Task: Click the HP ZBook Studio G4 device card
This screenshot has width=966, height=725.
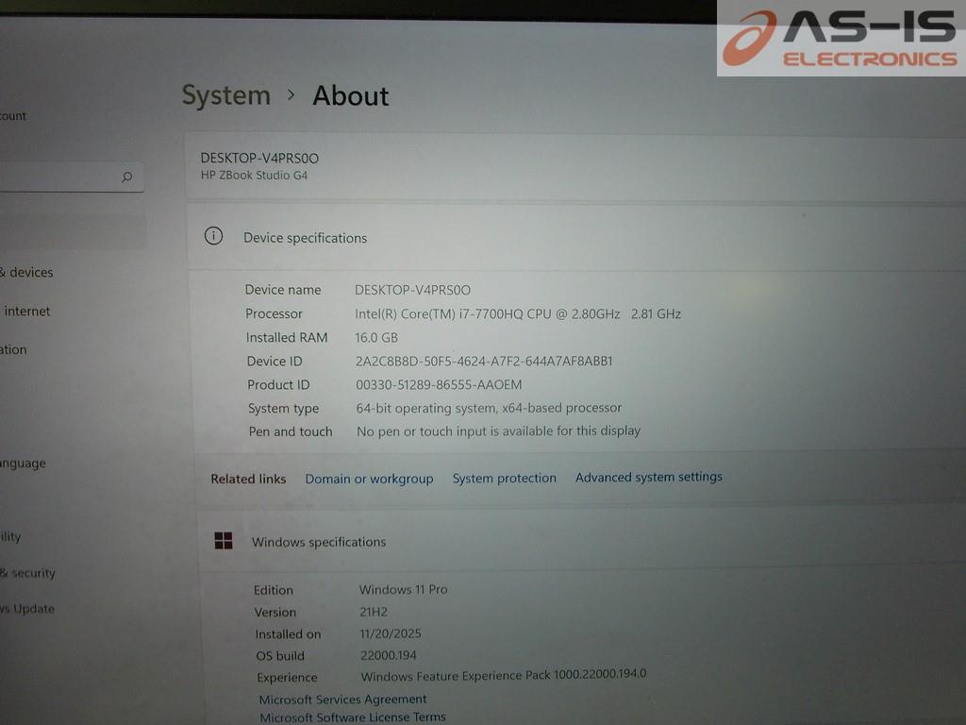Action: click(566, 166)
